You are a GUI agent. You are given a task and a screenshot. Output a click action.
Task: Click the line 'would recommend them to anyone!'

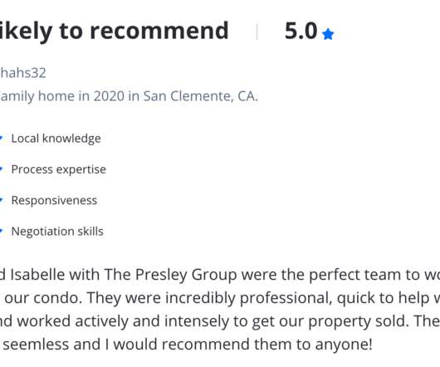(186, 345)
